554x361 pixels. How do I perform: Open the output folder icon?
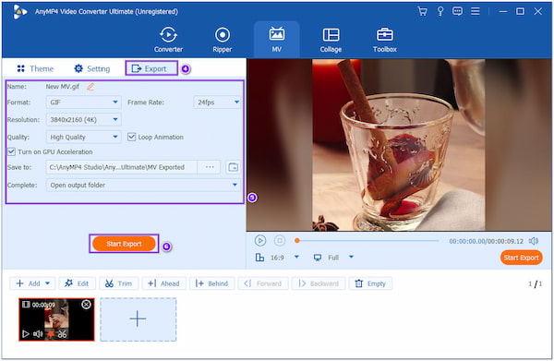pyautogui.click(x=234, y=167)
